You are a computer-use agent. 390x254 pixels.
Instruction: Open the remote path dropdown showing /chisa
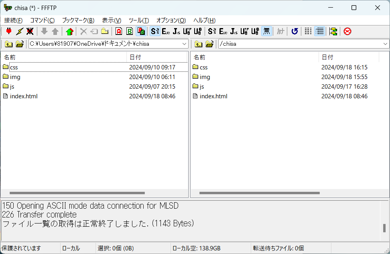tap(384, 44)
